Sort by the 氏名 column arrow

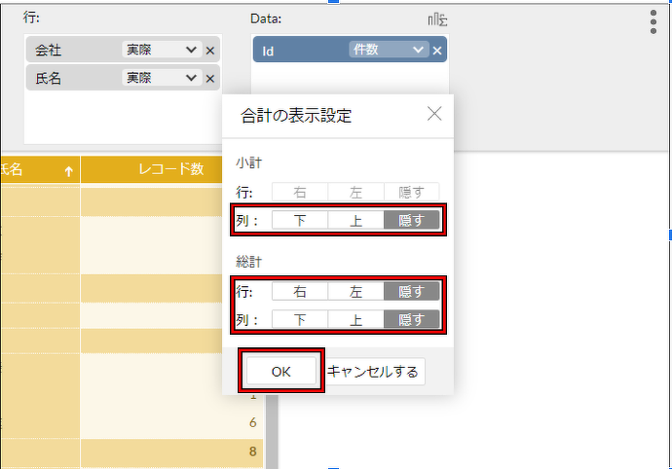68,170
